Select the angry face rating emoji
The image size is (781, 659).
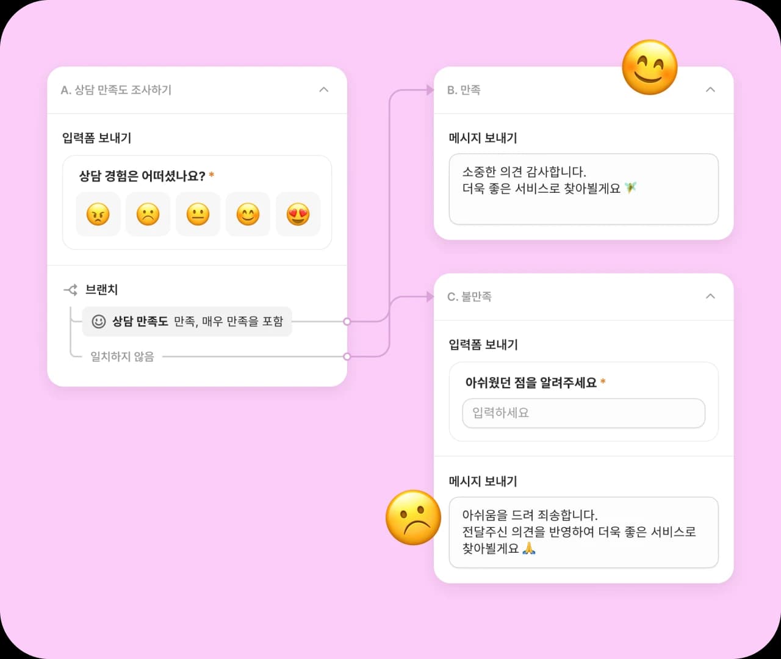(x=98, y=214)
